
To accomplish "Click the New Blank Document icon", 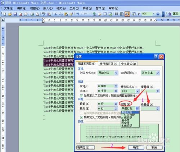I will tap(5, 14).
